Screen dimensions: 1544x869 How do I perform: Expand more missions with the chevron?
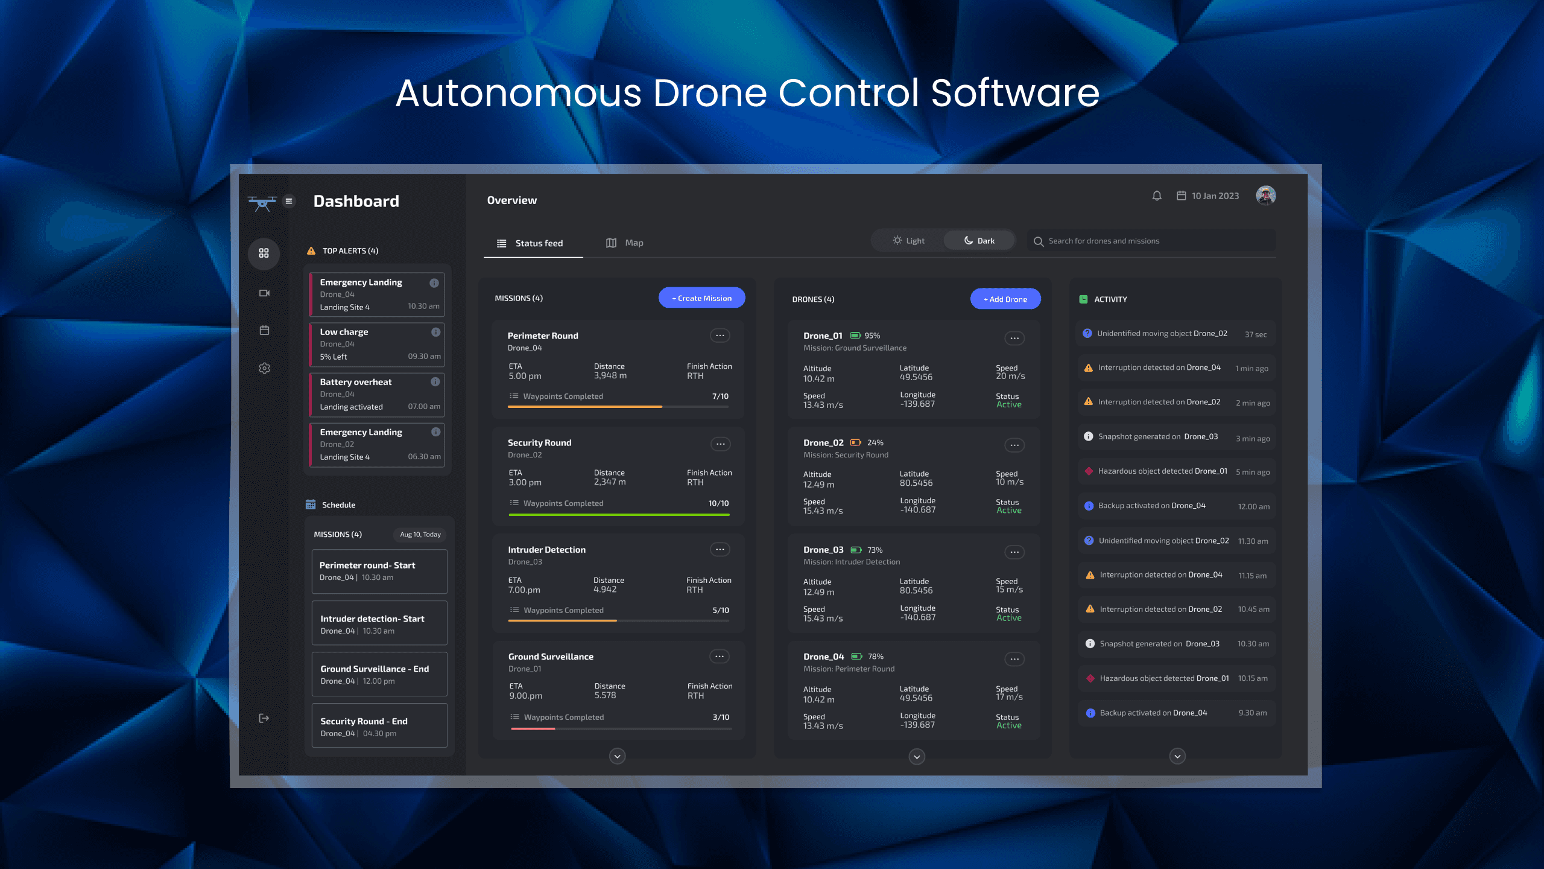click(x=617, y=756)
